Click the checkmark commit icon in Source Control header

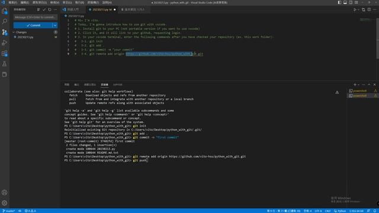[44, 9]
